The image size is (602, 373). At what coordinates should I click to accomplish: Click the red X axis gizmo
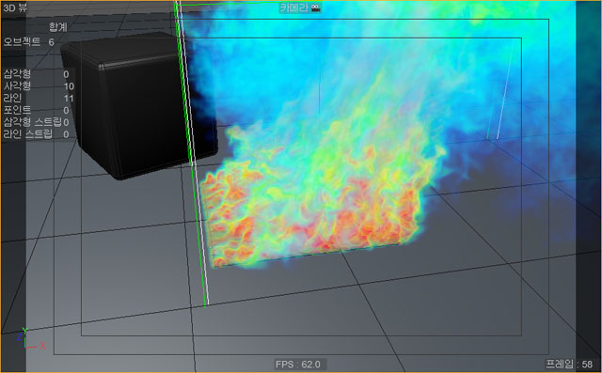pyautogui.click(x=41, y=346)
